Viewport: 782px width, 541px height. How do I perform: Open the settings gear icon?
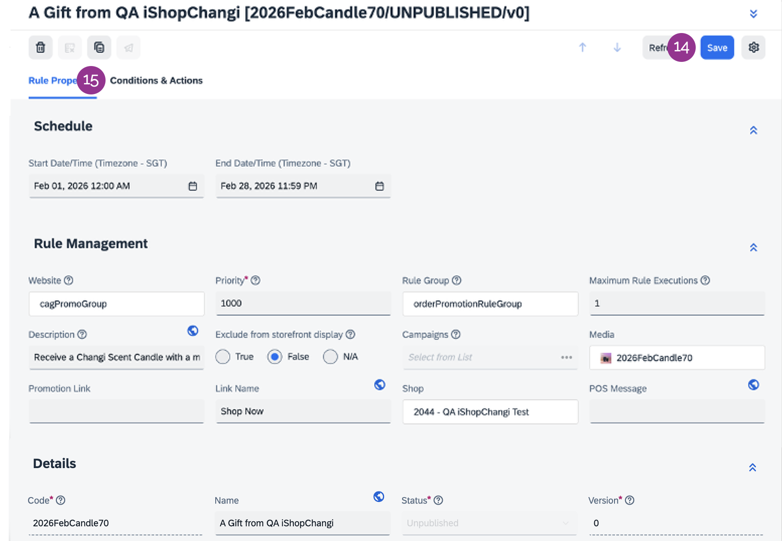[754, 48]
